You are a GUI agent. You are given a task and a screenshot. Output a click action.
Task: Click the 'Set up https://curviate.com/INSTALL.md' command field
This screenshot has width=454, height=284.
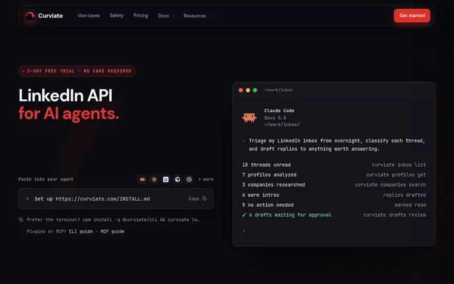tap(116, 199)
